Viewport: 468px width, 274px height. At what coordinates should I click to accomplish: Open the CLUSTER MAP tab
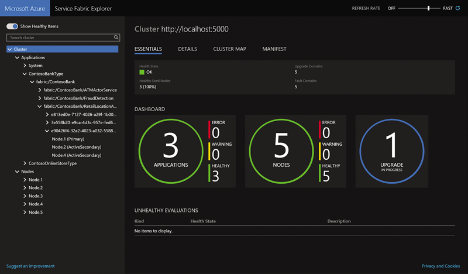tap(229, 49)
